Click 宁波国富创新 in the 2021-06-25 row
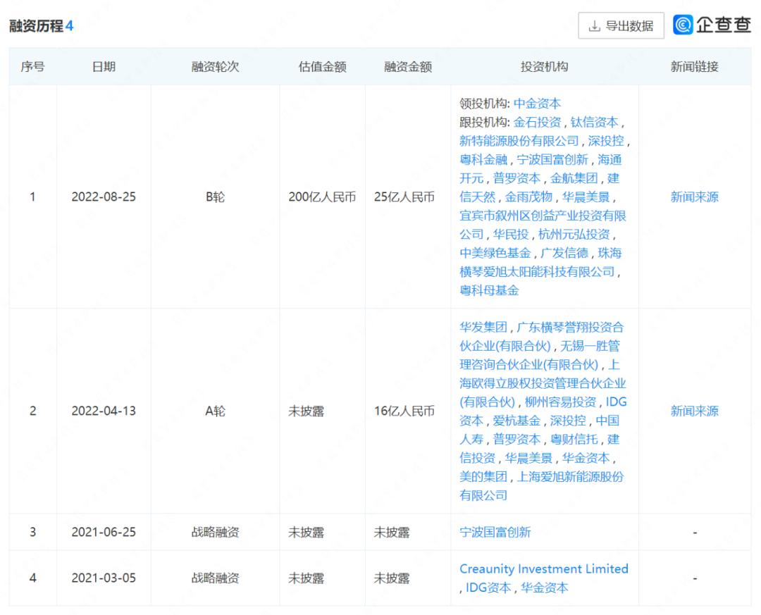This screenshot has height=615, width=761. pyautogui.click(x=495, y=533)
